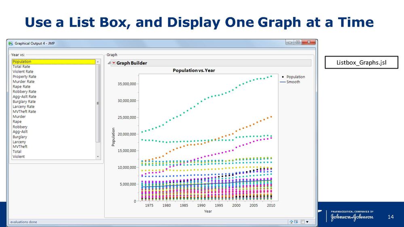Select Robbery in the list box

(x=54, y=126)
